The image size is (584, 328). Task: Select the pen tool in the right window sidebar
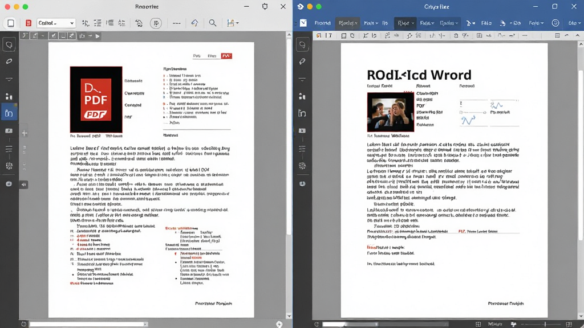point(302,61)
